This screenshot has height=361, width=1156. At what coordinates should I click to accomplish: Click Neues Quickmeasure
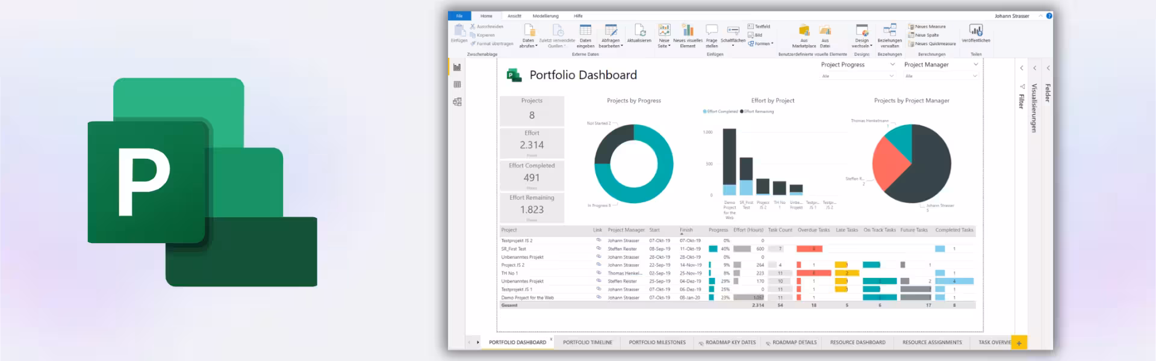pos(932,43)
